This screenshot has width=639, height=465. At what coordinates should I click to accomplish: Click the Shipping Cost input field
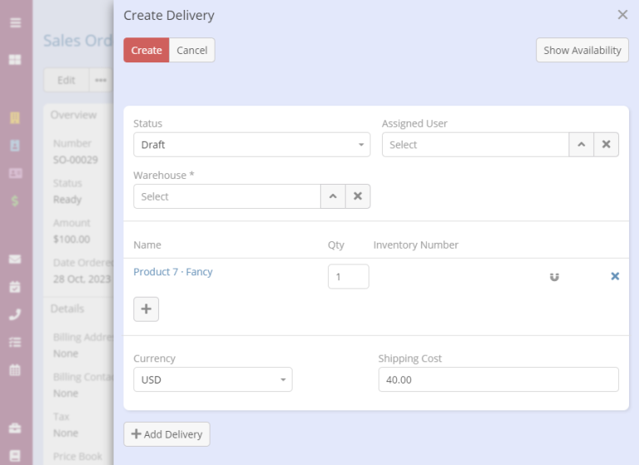498,379
